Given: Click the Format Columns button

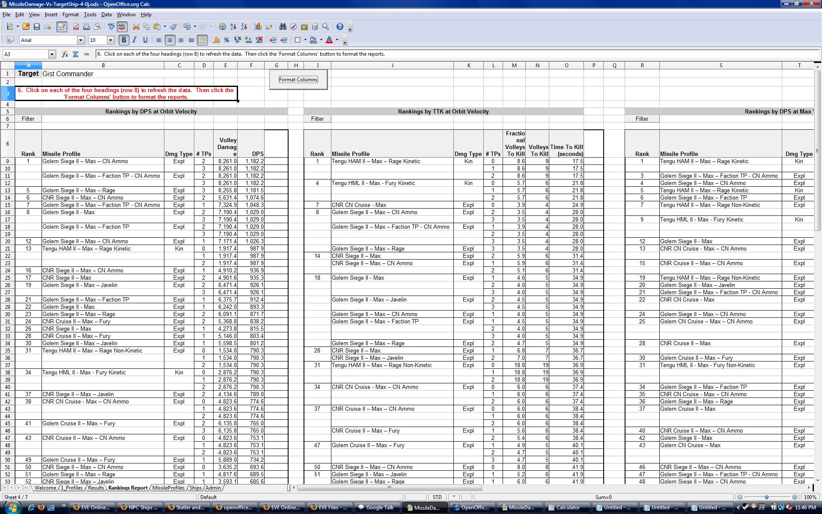Looking at the screenshot, I should [298, 80].
